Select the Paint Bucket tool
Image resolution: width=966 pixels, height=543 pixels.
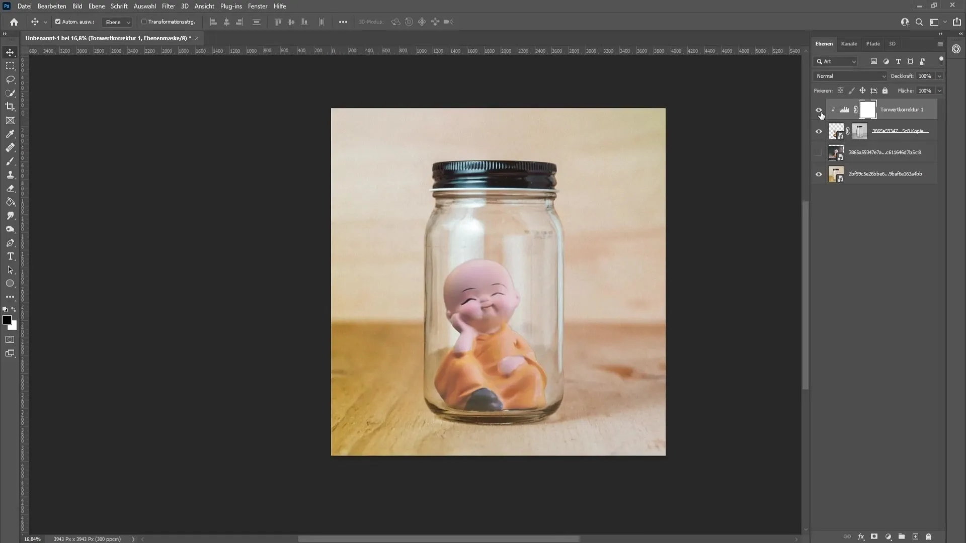pyautogui.click(x=10, y=202)
